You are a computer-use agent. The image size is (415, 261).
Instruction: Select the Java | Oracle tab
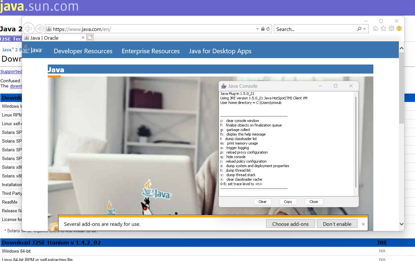coord(54,38)
